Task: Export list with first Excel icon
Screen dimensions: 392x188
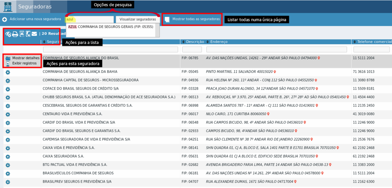Action: (x=22, y=34)
